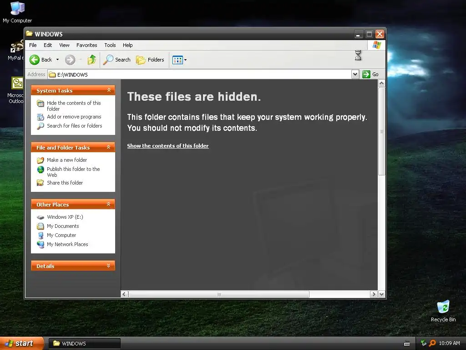Viewport: 466px width, 350px height.
Task: Click the green Back arrow button
Action: point(35,60)
